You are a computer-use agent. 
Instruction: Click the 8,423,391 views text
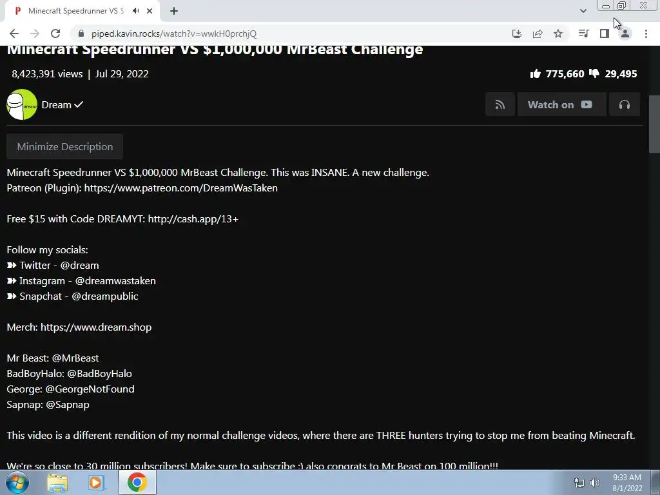[x=47, y=74]
